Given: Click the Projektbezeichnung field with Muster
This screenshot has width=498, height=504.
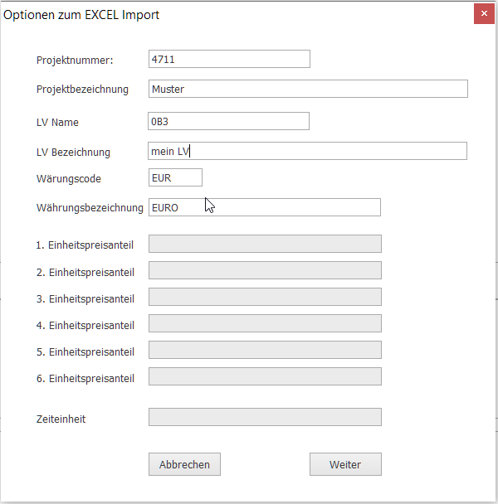Looking at the screenshot, I should coord(307,89).
